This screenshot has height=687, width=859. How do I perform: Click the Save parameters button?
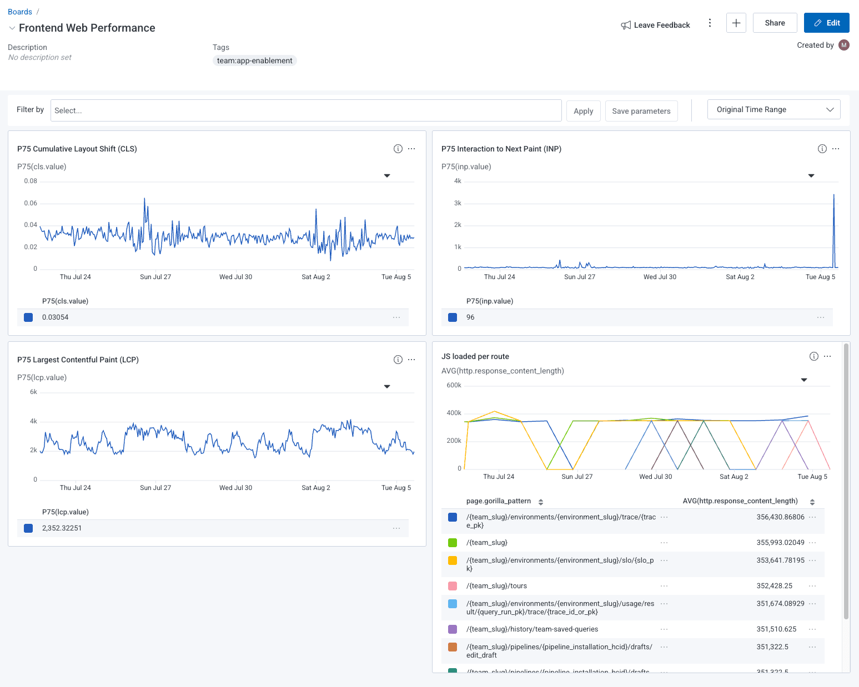641,110
